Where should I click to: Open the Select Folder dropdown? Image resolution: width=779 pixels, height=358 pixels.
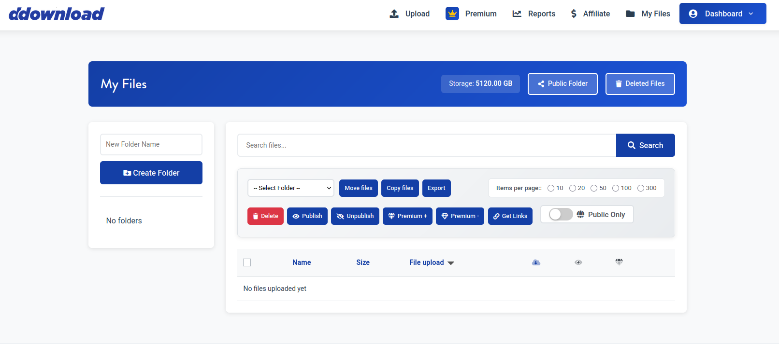pyautogui.click(x=291, y=188)
